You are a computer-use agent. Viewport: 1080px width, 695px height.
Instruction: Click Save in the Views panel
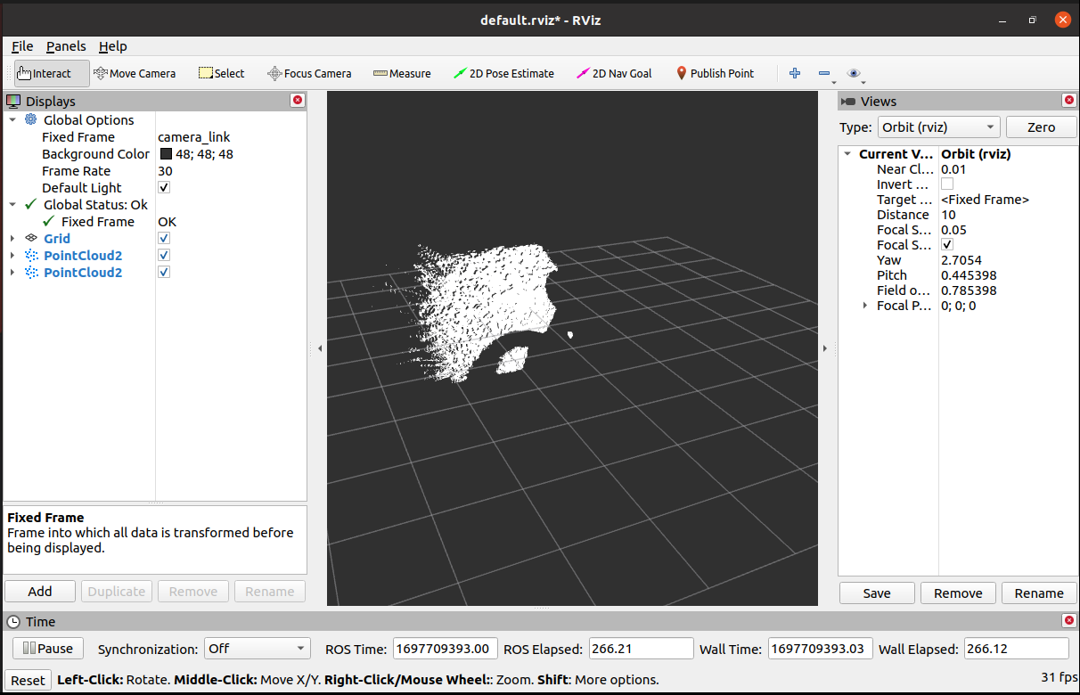[877, 593]
